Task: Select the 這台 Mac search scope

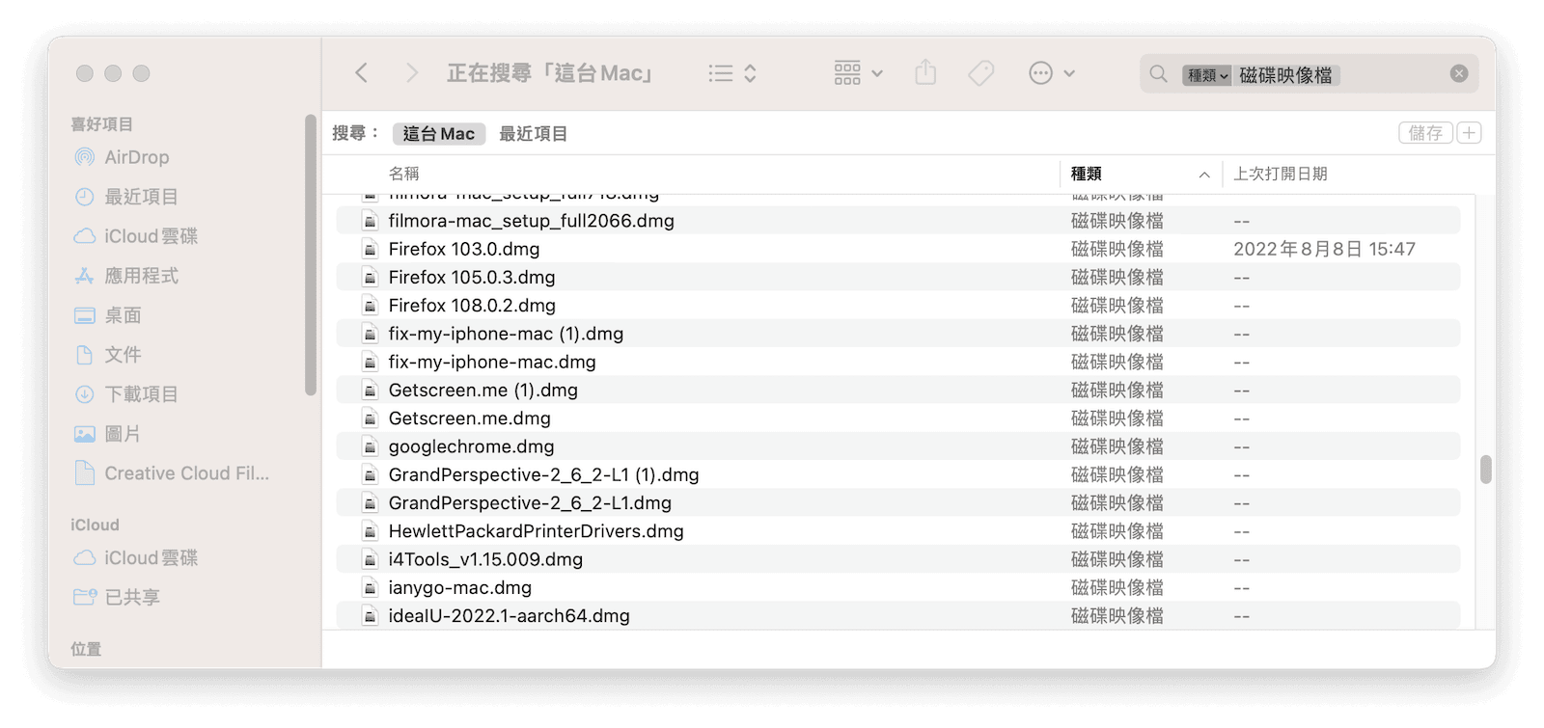Action: 439,134
